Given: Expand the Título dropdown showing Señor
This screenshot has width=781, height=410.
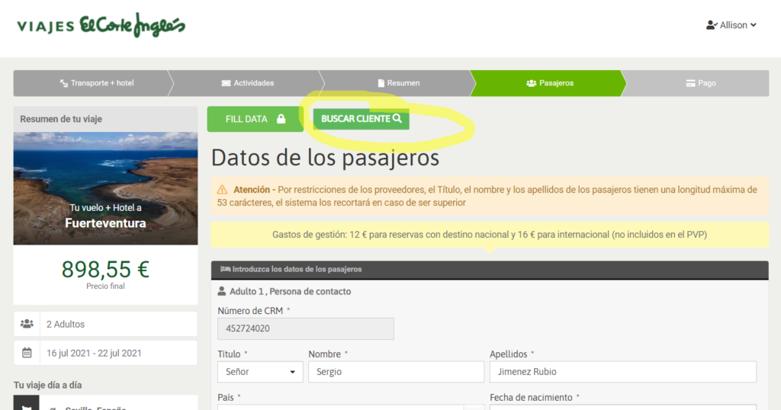Looking at the screenshot, I should click(259, 372).
